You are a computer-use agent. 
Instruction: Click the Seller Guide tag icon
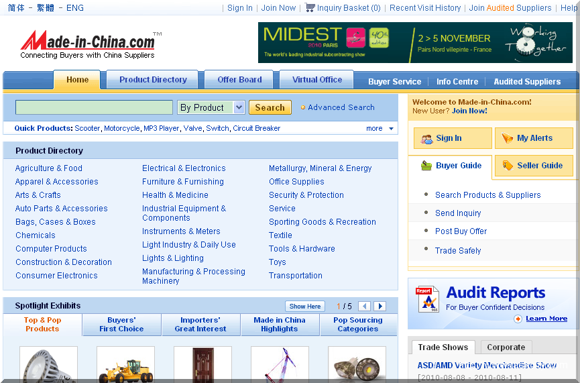coord(508,166)
